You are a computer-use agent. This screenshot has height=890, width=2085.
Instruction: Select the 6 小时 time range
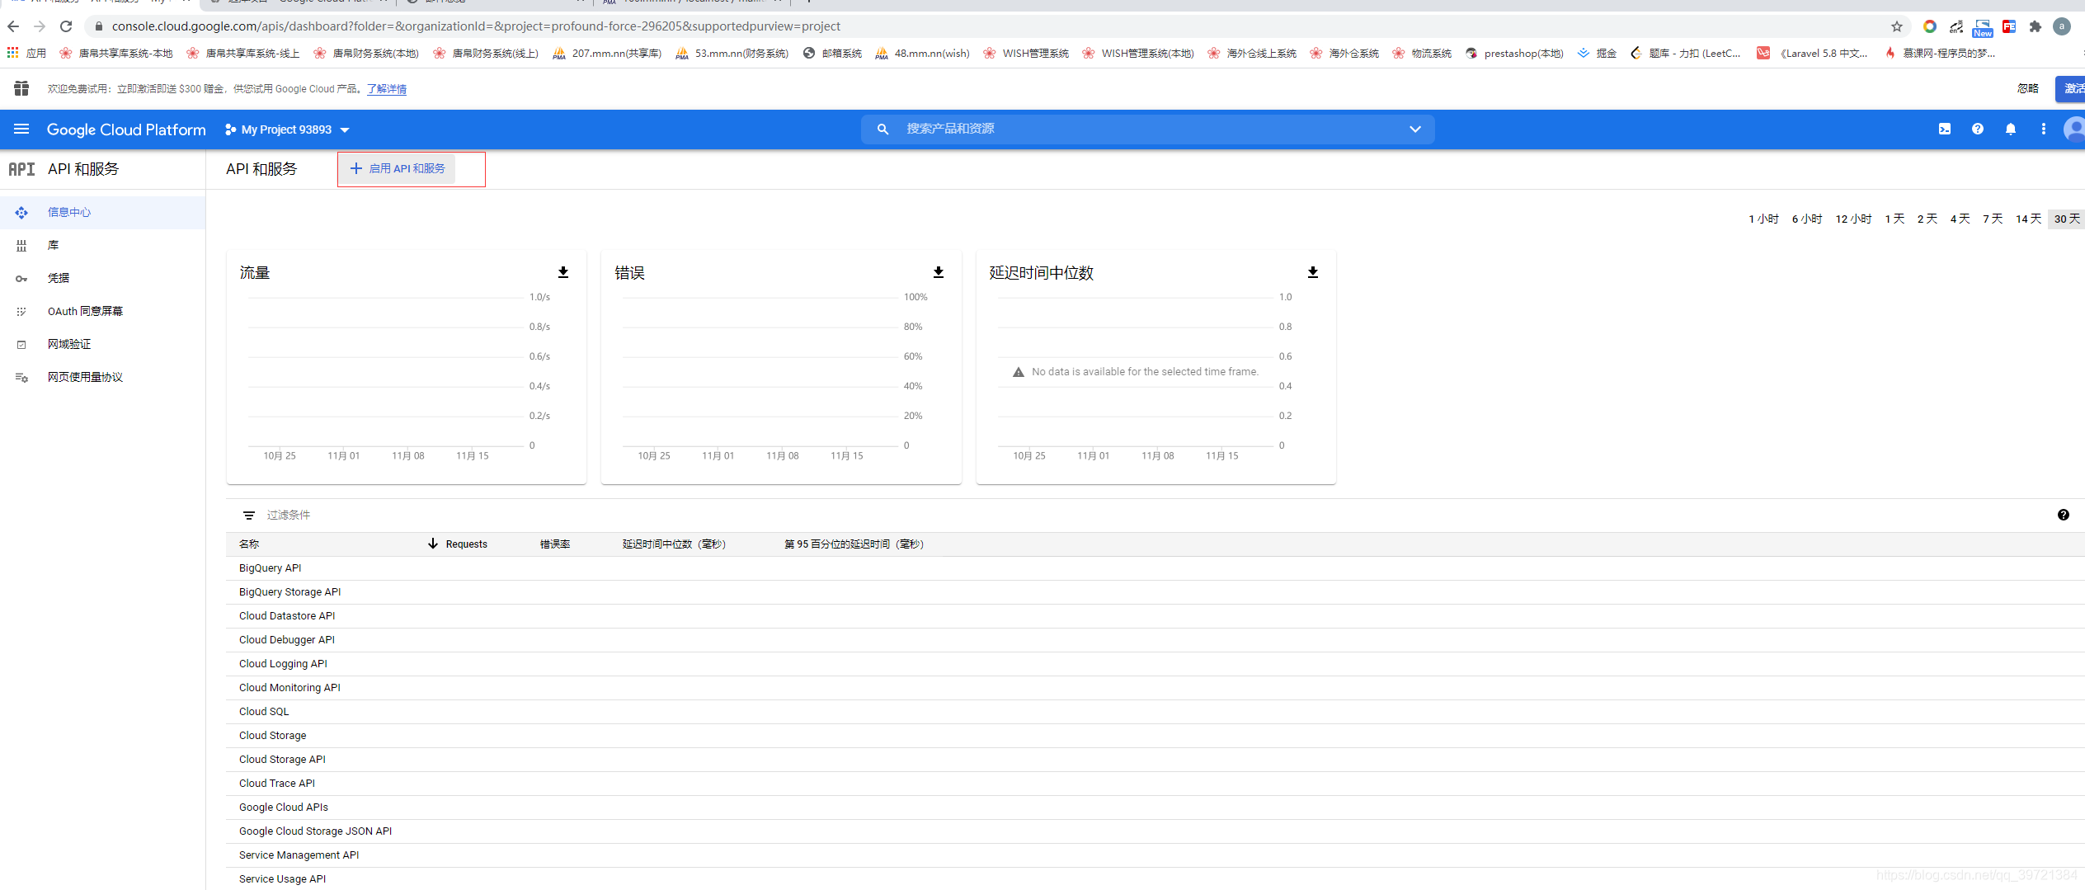(x=1806, y=219)
